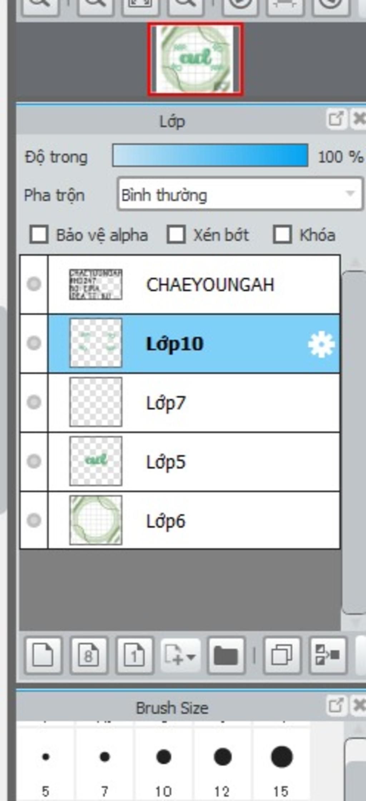Open Lớp10 layer settings gear

click(x=321, y=344)
